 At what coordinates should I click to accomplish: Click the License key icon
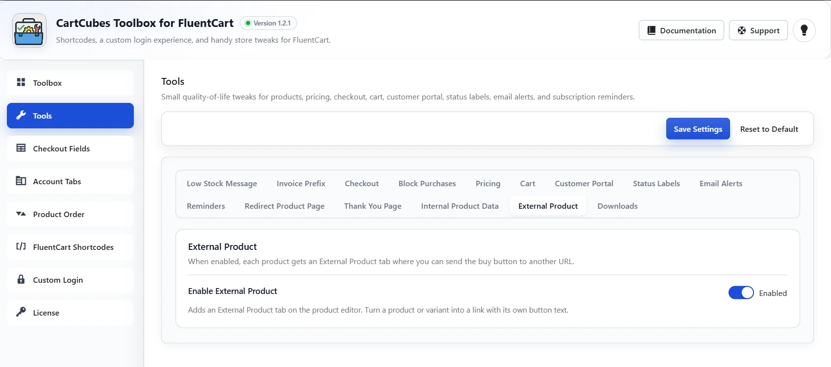coord(21,312)
